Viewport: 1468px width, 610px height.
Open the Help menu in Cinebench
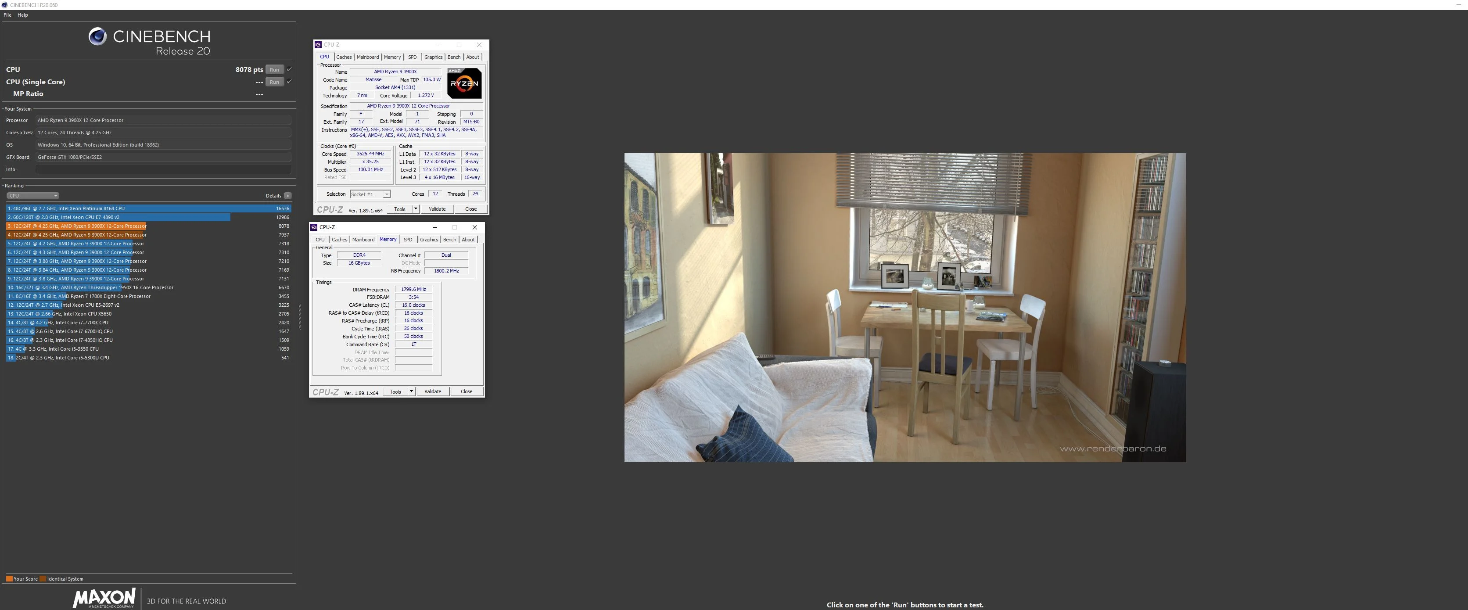click(x=23, y=15)
